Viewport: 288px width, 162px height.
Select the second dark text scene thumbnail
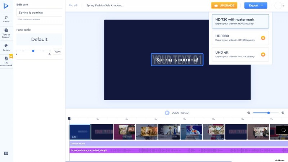[x=102, y=132]
